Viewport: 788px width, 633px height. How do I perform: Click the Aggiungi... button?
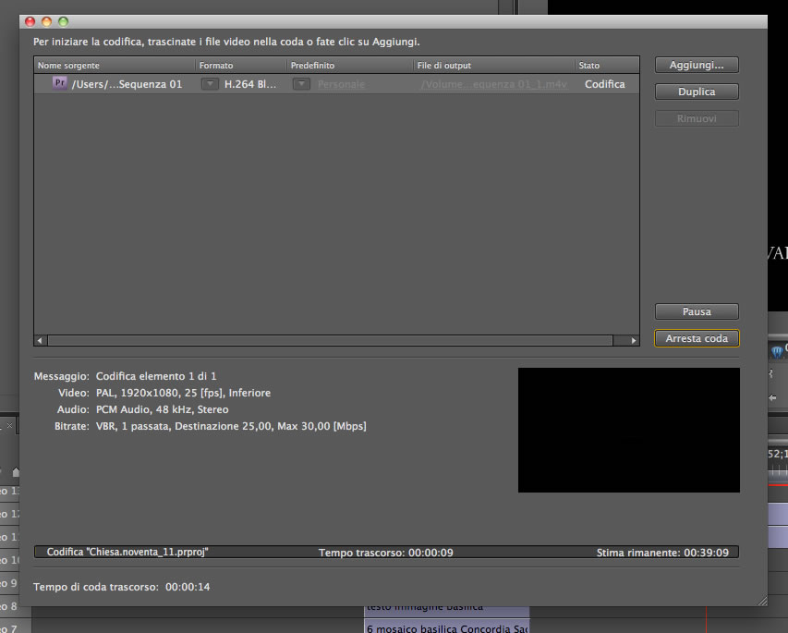tap(697, 65)
